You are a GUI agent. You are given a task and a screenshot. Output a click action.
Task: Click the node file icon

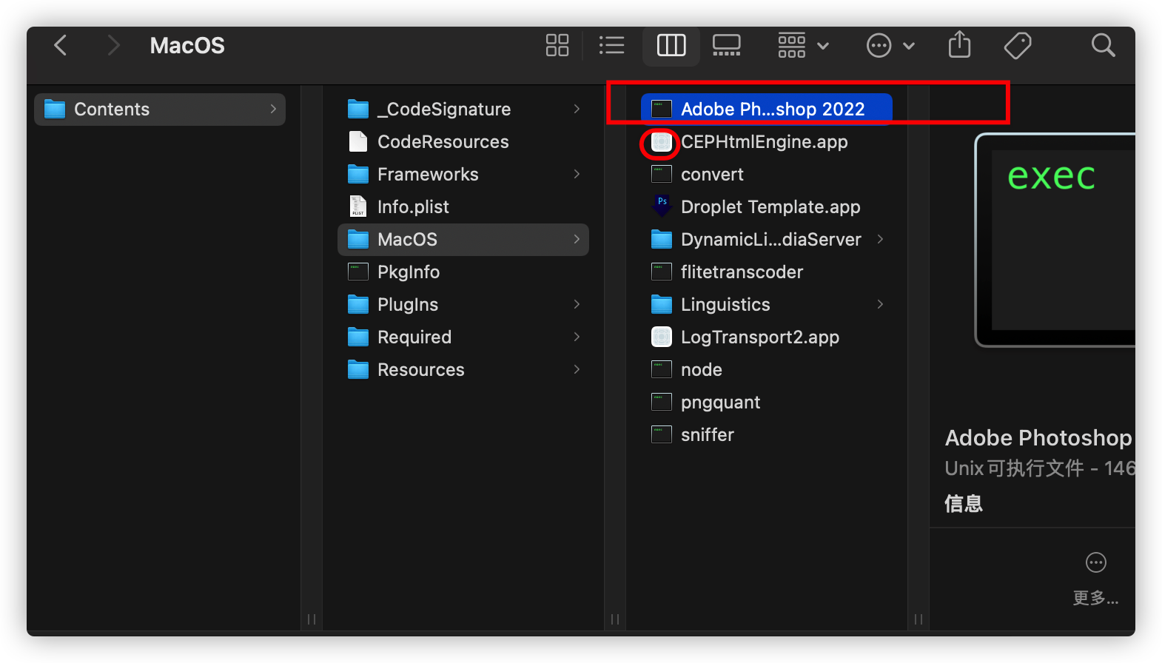pyautogui.click(x=662, y=369)
